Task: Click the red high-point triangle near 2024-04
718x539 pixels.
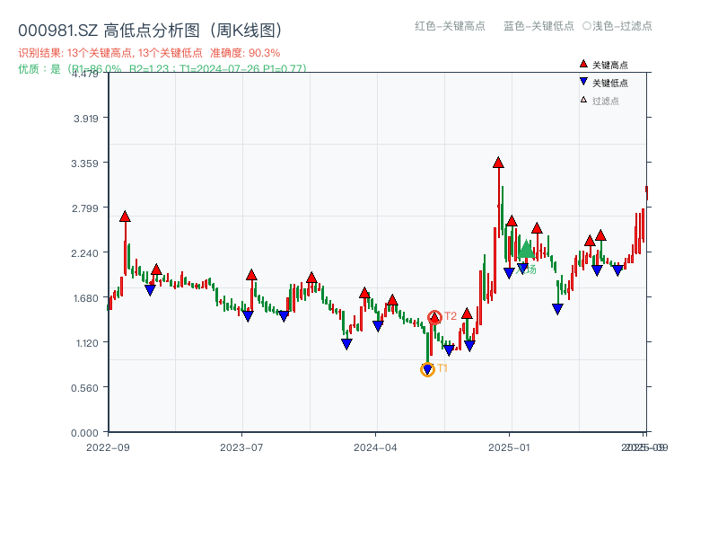Action: tap(363, 292)
